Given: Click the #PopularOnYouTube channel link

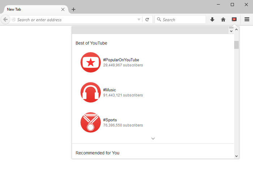Looking at the screenshot, I should point(121,60).
